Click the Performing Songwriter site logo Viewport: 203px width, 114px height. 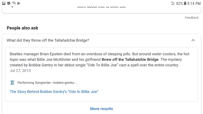[12, 82]
